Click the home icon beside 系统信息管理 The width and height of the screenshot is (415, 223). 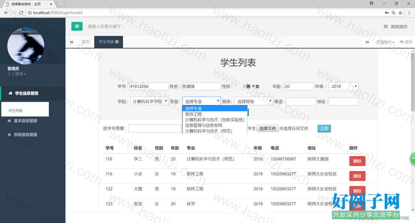pos(9,135)
